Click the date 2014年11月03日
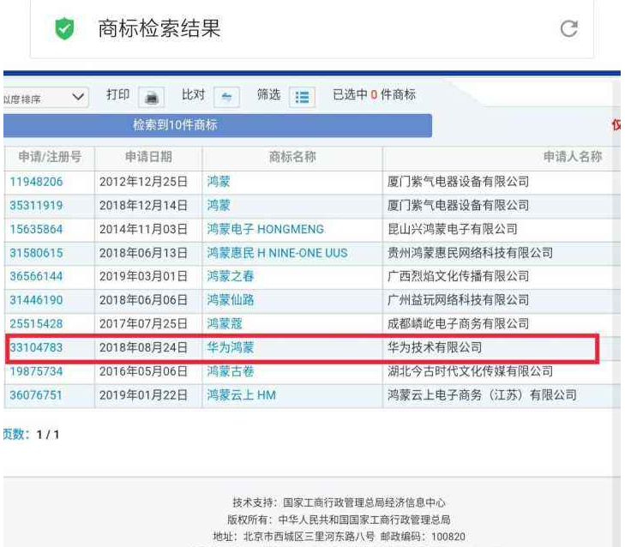 143,229
